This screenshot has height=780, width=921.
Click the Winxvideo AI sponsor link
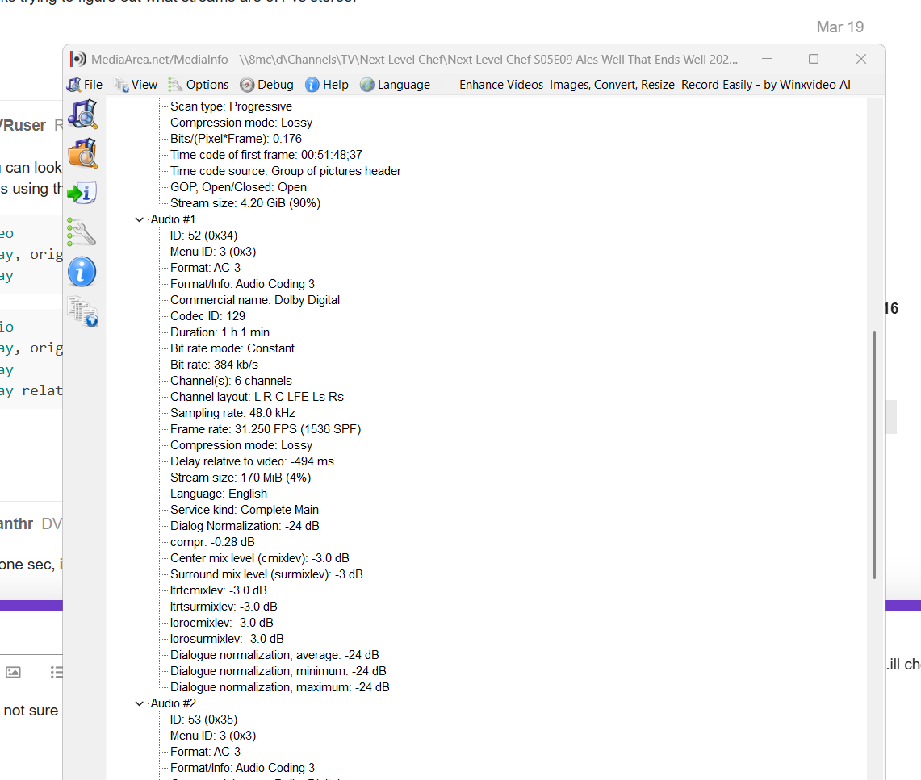point(655,85)
